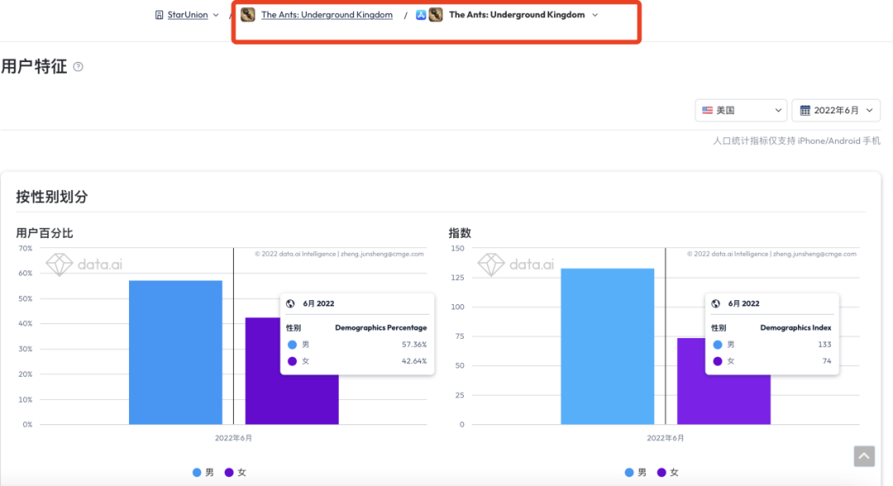This screenshot has width=893, height=486.
Task: Open the 美国 country dropdown
Action: click(x=741, y=111)
